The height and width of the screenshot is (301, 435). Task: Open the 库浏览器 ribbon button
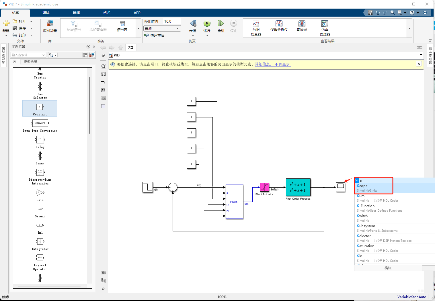[x=50, y=26]
